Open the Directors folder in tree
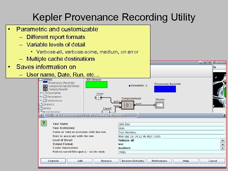 pyautogui.click(x=47, y=104)
